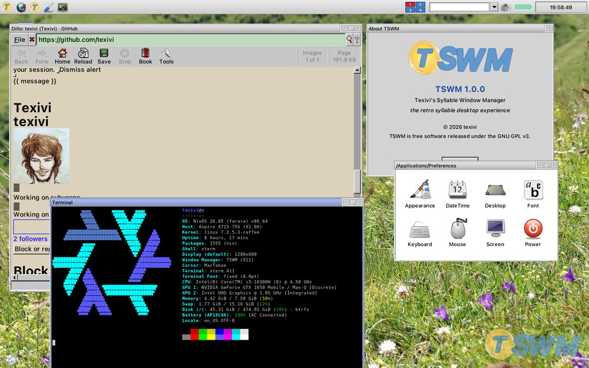Switch to workspace 1 in the pager
The height and width of the screenshot is (368, 589).
tap(410, 5)
